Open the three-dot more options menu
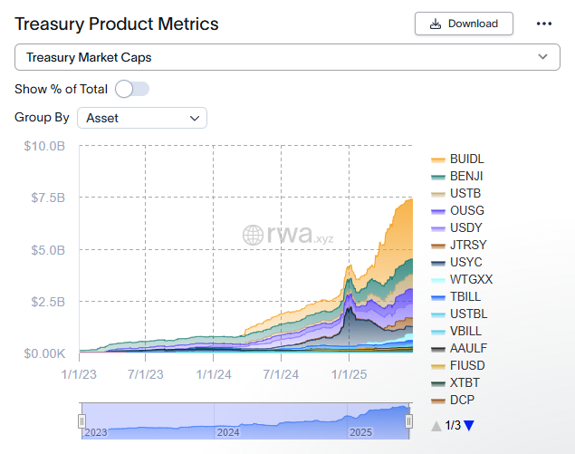This screenshot has height=454, width=575. coord(544,24)
